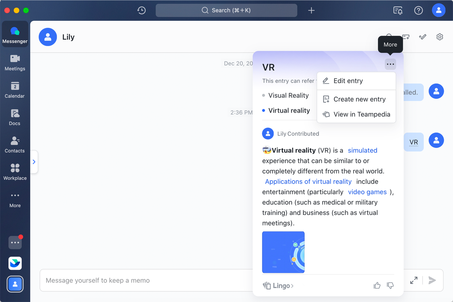This screenshot has width=453, height=302.
Task: Select View in Teampedia
Action: tap(361, 114)
